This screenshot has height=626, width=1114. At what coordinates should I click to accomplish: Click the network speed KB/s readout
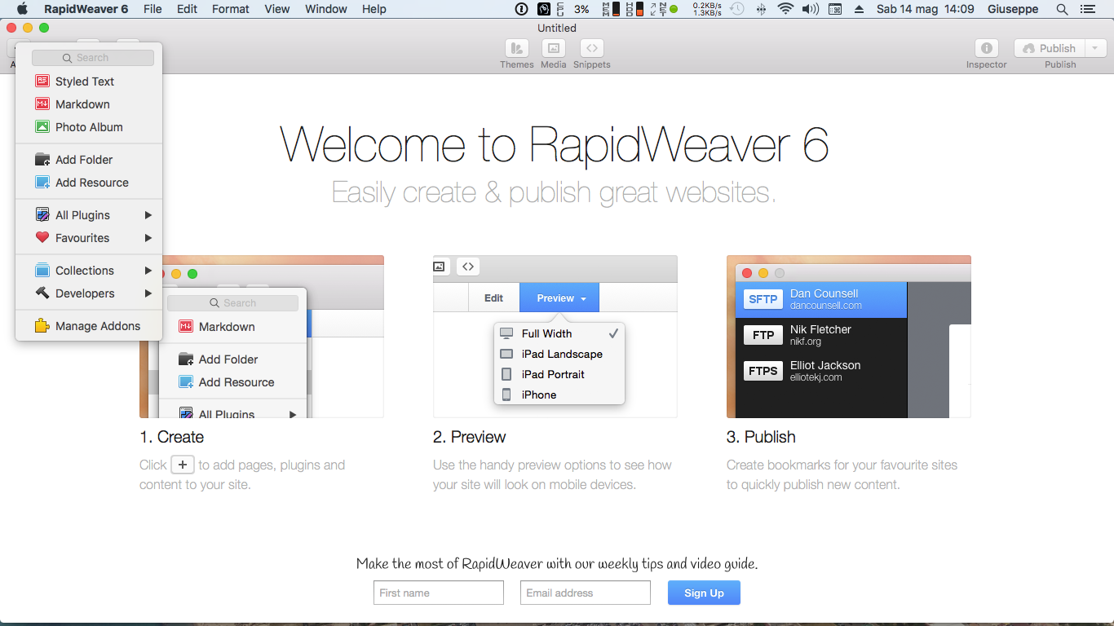coord(706,9)
